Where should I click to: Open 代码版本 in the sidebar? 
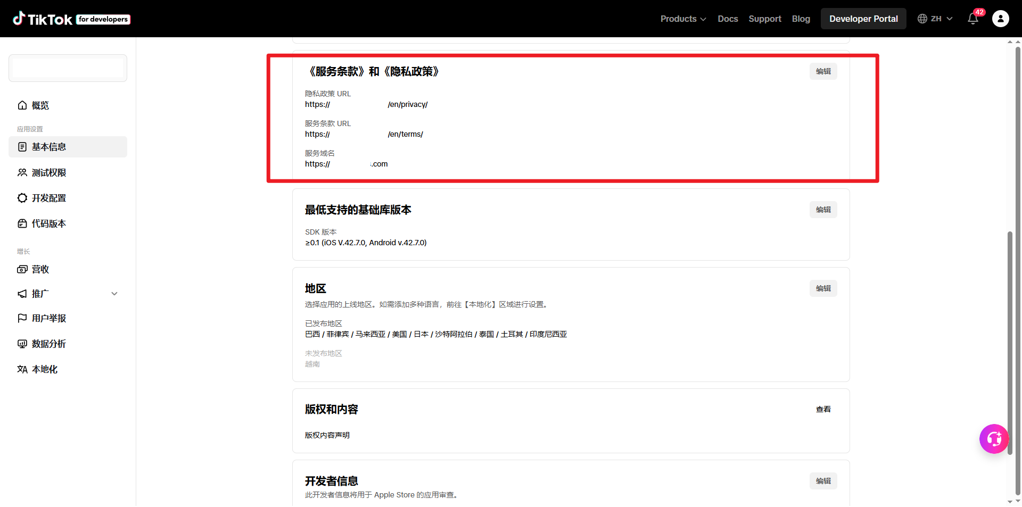68,223
